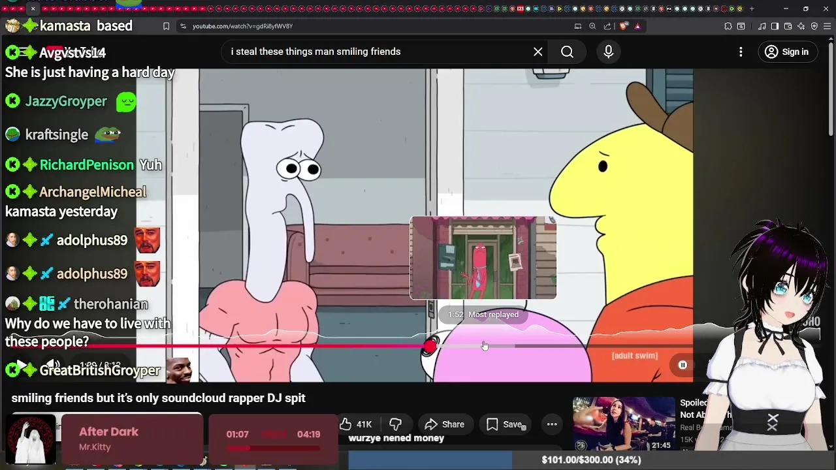Click the video title text
836x470 pixels.
(x=158, y=398)
